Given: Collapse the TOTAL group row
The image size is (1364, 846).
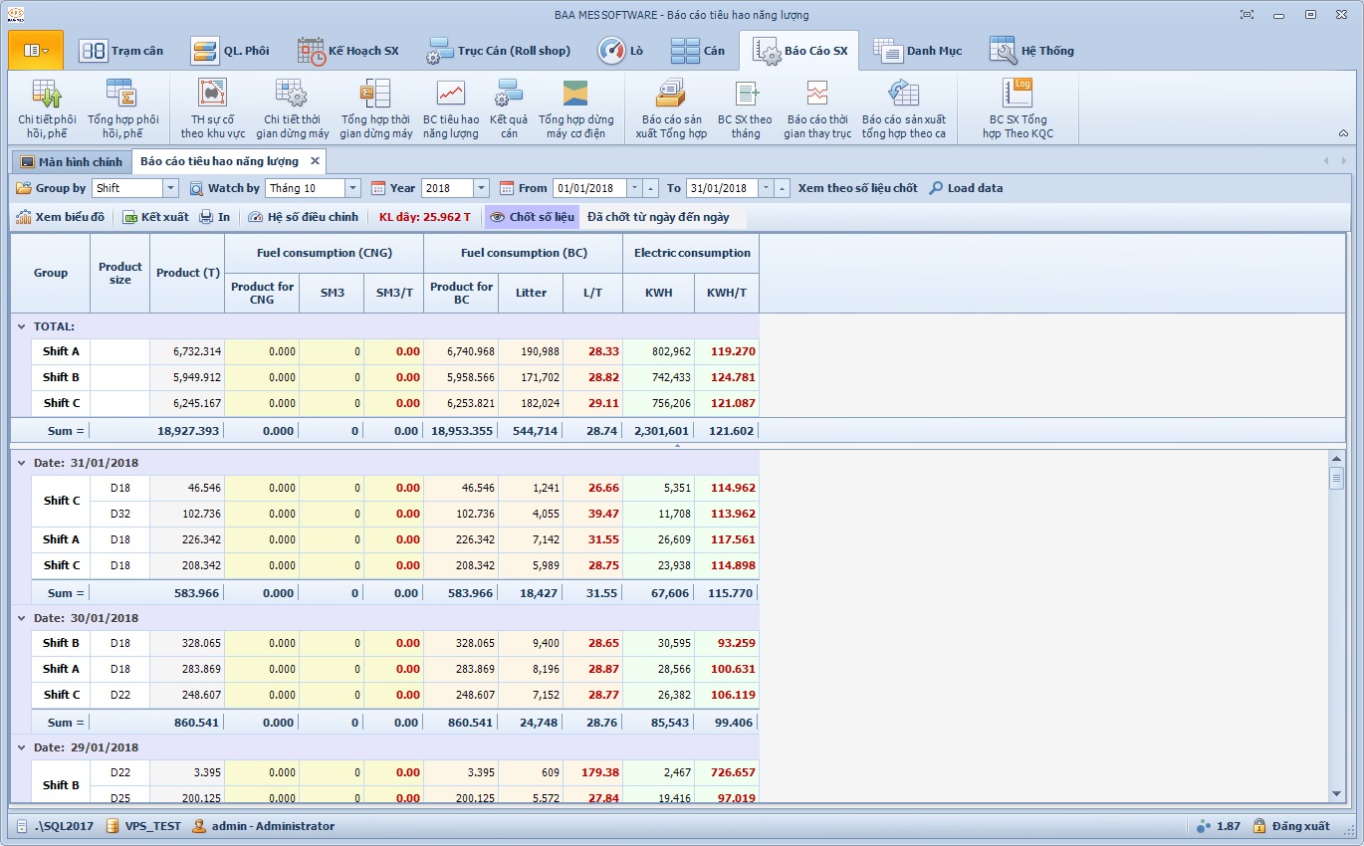Looking at the screenshot, I should tap(21, 326).
